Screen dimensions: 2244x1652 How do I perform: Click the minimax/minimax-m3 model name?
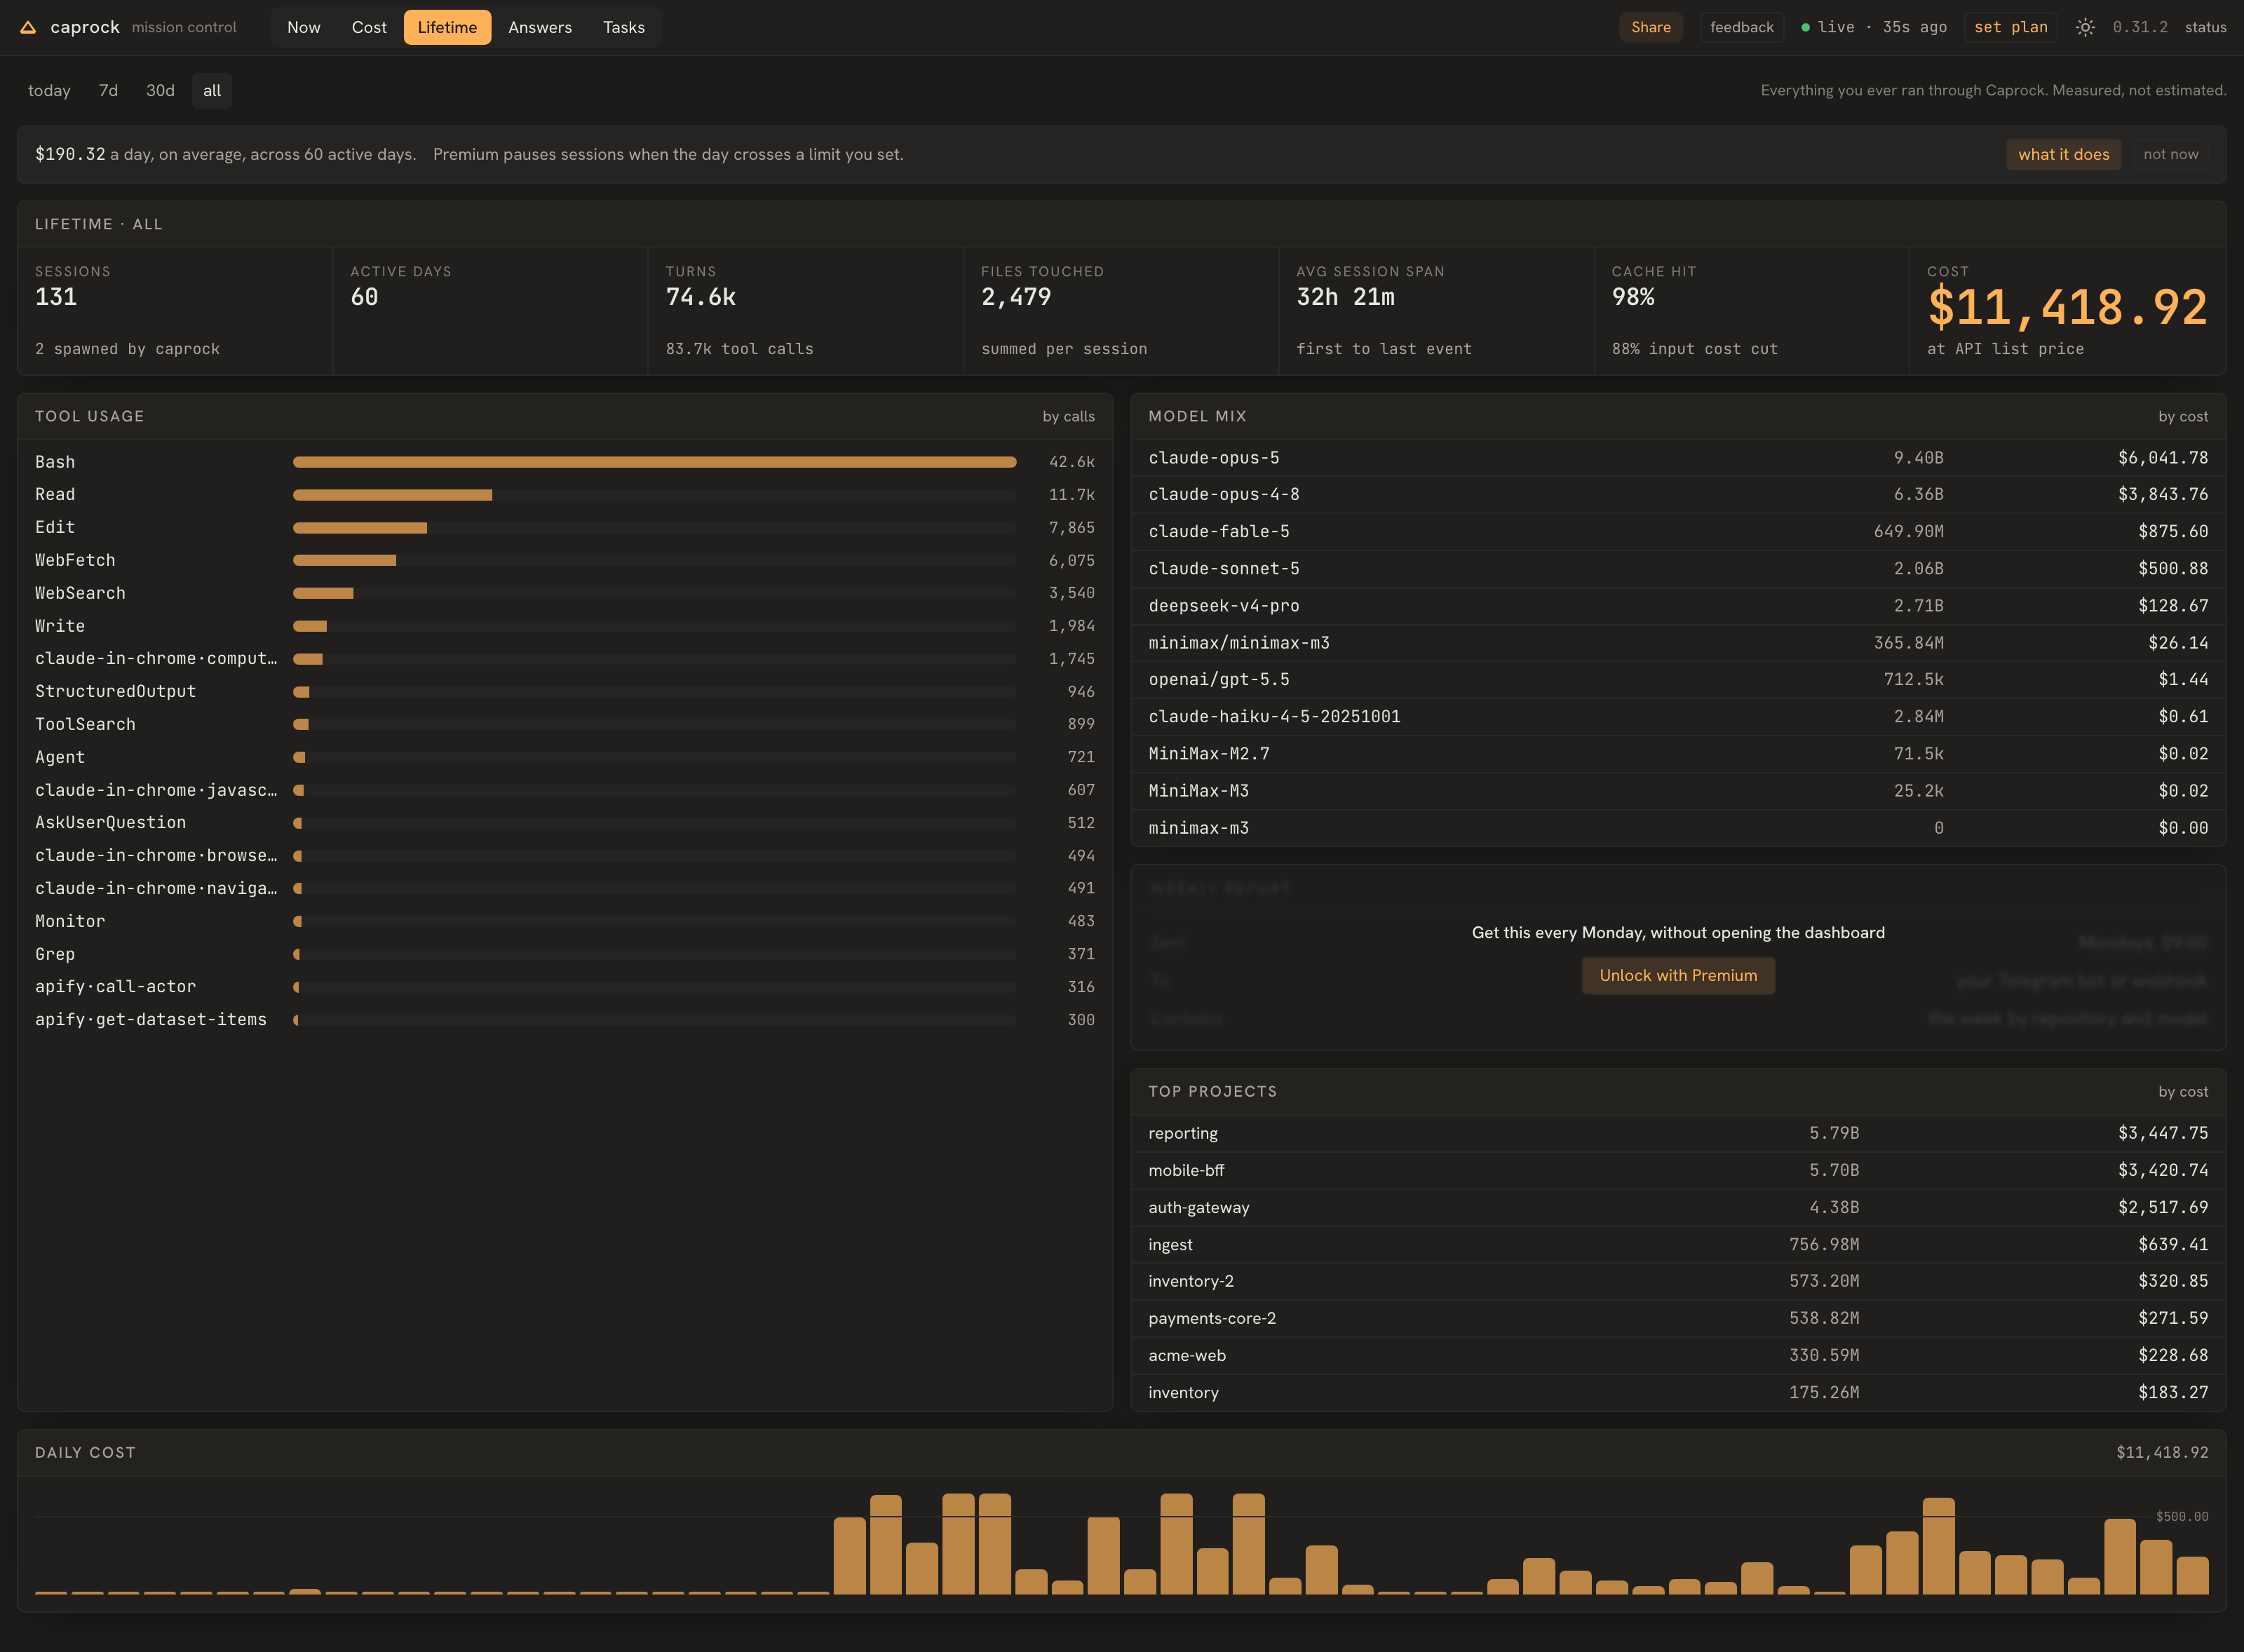click(x=1239, y=643)
